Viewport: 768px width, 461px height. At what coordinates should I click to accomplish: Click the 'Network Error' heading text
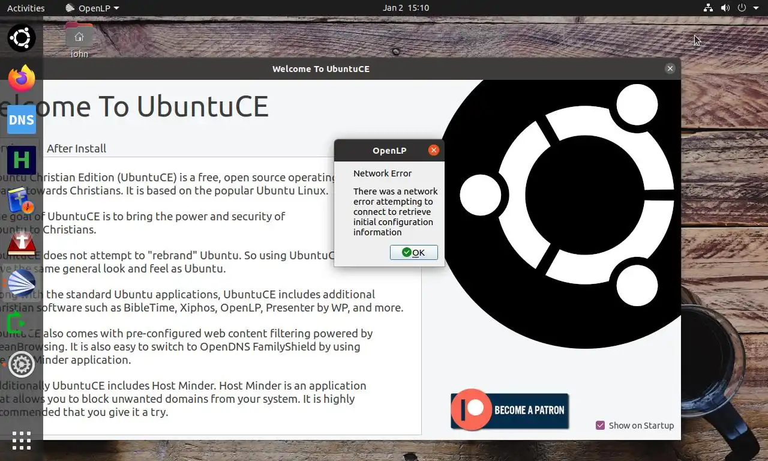tap(382, 173)
